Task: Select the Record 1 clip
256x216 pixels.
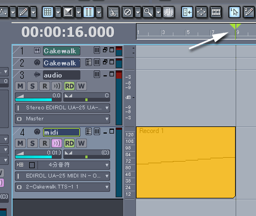Action: click(x=186, y=162)
